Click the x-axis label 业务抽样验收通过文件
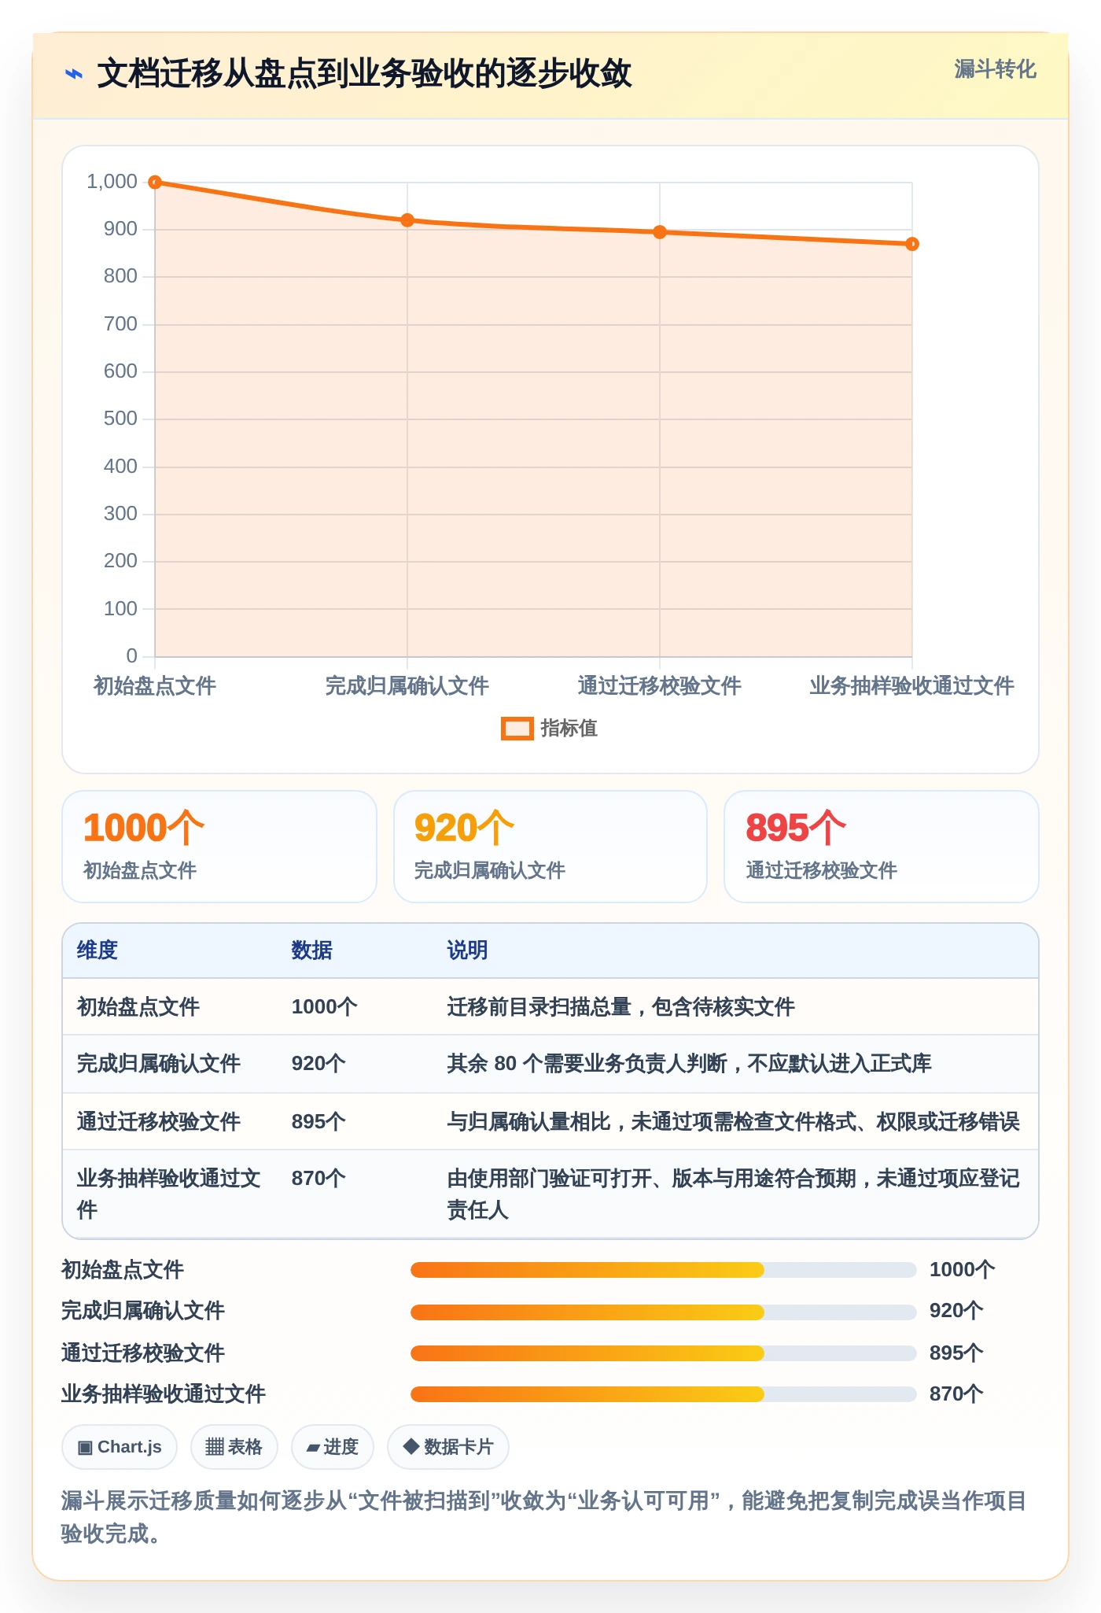1101x1613 pixels. coord(911,686)
